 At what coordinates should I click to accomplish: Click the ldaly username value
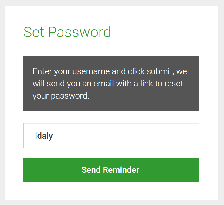tap(44, 136)
